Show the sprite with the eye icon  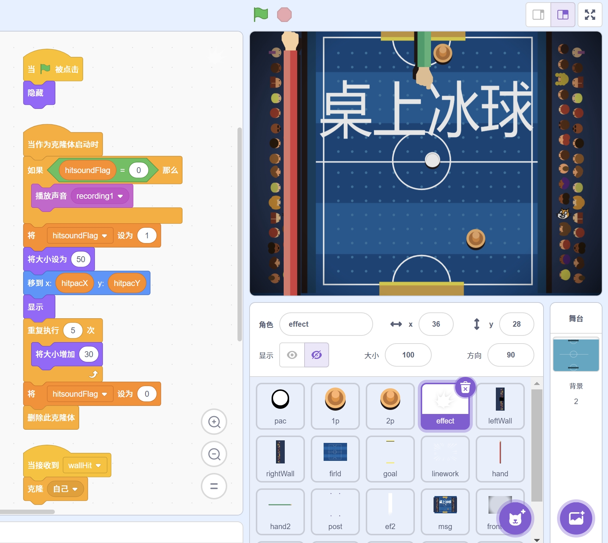(292, 355)
